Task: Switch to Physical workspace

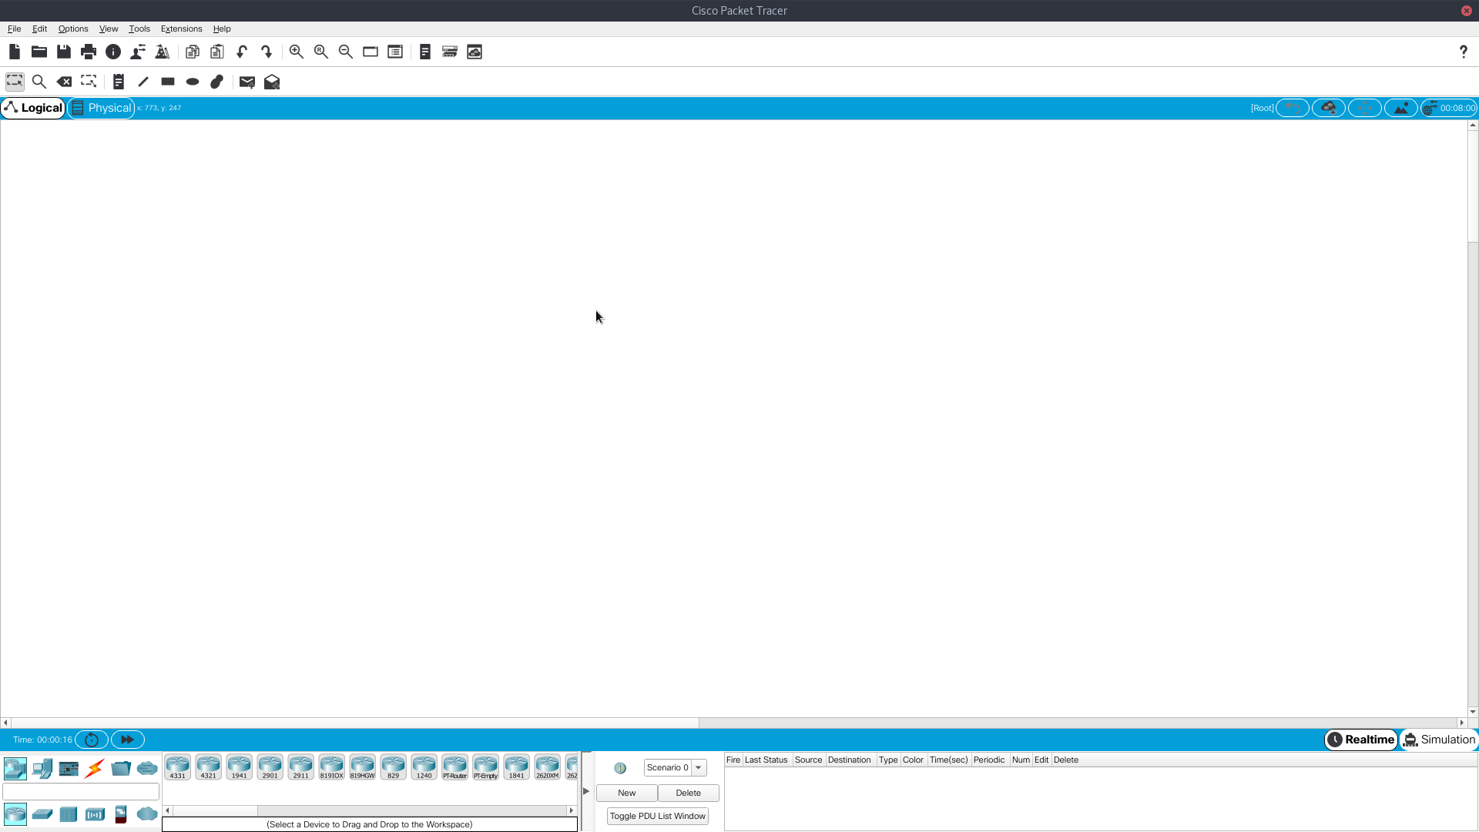Action: (x=101, y=108)
